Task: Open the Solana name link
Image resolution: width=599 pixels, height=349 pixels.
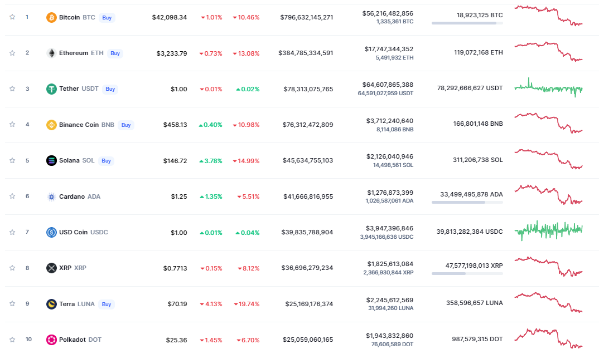Action: (x=69, y=160)
